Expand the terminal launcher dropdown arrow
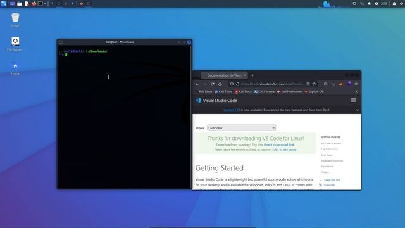 point(45,4)
